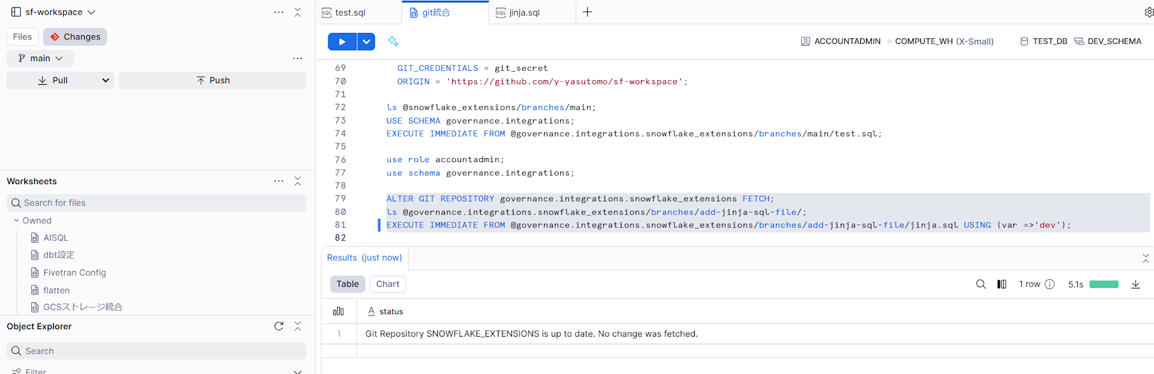Click line number 82 in the gutter

pos(340,238)
